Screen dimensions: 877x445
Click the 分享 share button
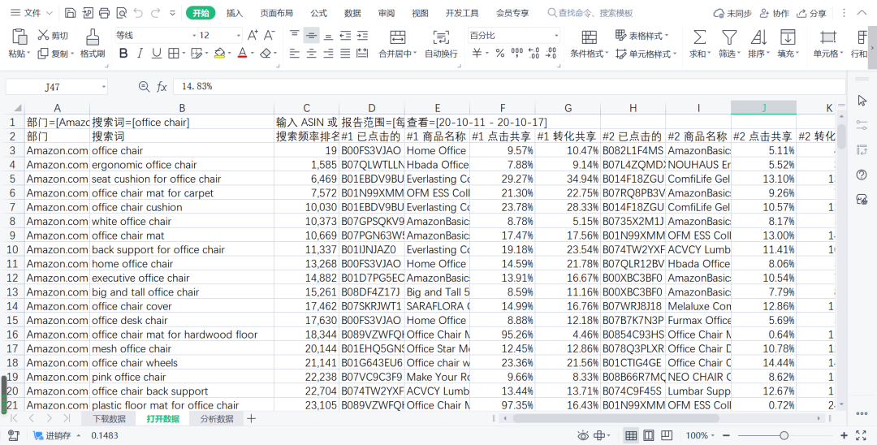[811, 13]
